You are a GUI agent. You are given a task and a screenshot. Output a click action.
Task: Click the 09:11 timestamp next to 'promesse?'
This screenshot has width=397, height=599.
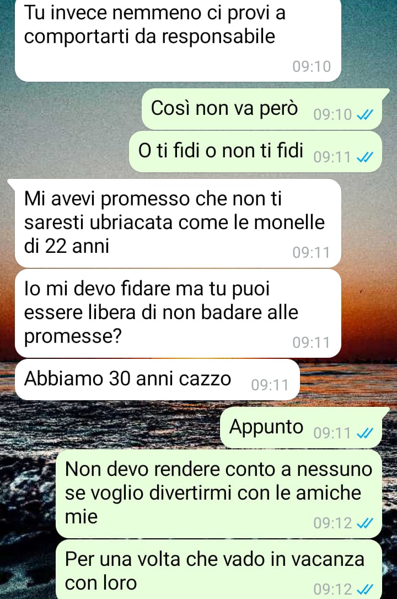point(311,343)
